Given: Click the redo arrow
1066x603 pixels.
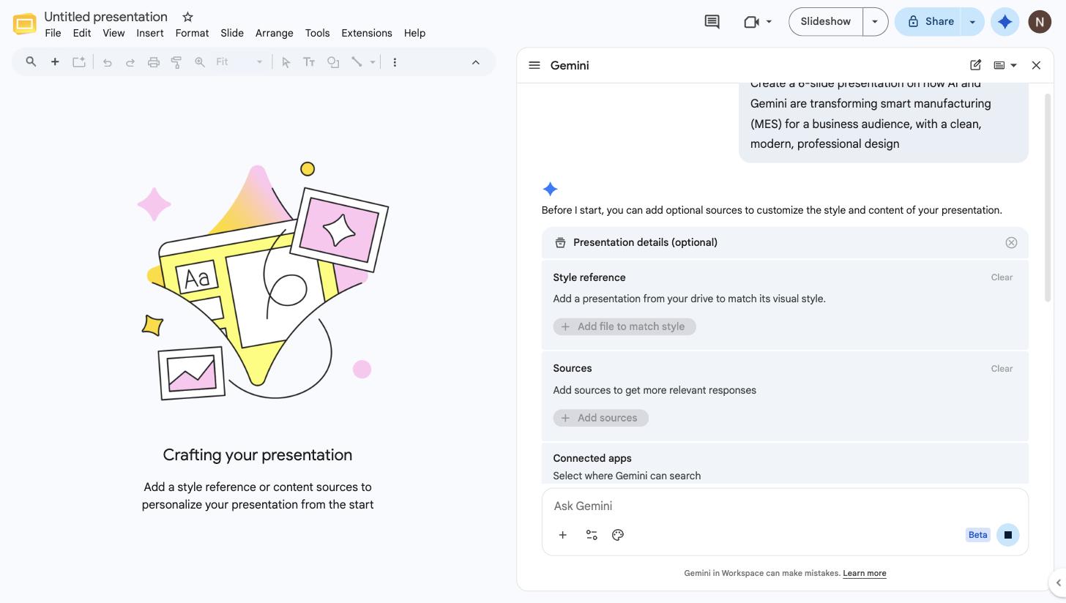Looking at the screenshot, I should pyautogui.click(x=130, y=62).
